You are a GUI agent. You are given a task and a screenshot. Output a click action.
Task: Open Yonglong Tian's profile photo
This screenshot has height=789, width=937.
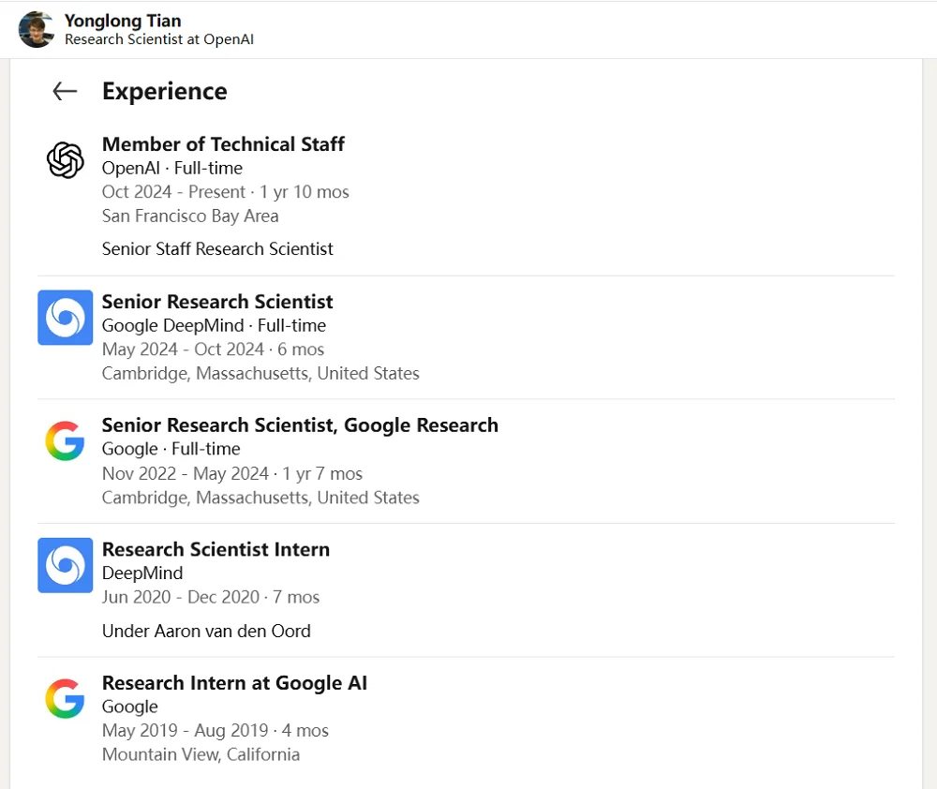click(x=37, y=29)
